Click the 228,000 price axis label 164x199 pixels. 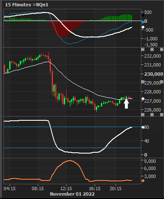[153, 92]
